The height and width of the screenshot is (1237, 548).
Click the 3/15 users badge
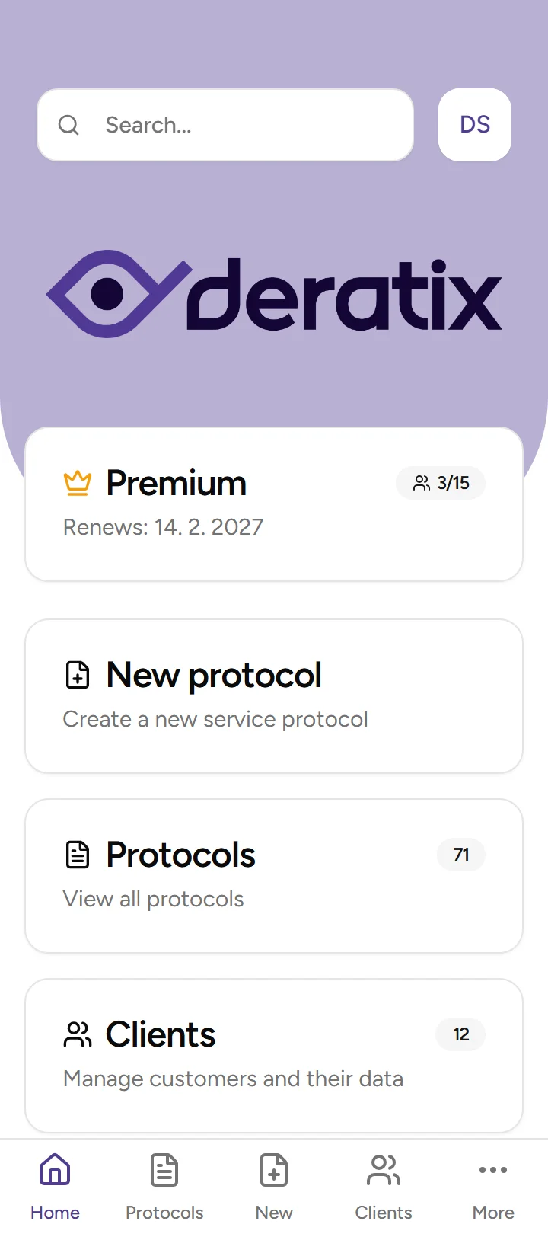(441, 483)
